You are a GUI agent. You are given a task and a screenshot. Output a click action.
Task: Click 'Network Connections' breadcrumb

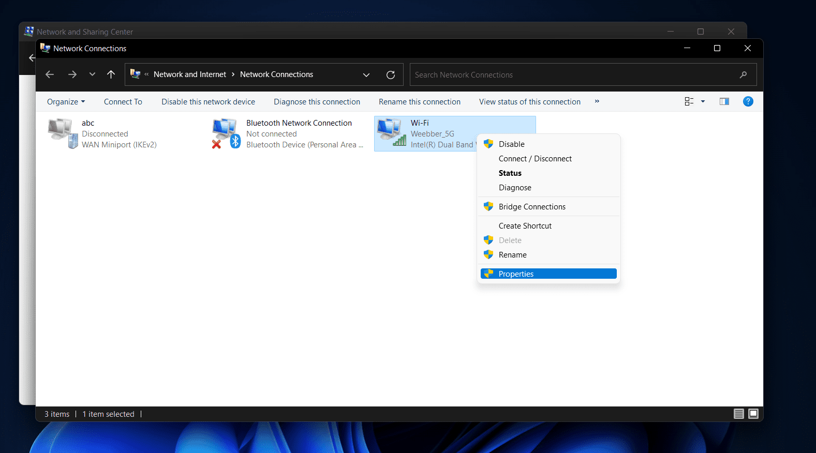[x=276, y=74]
